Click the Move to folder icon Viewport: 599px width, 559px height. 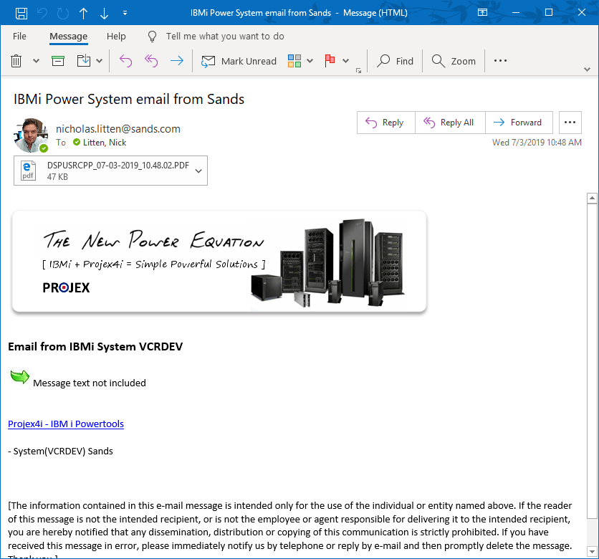click(84, 61)
